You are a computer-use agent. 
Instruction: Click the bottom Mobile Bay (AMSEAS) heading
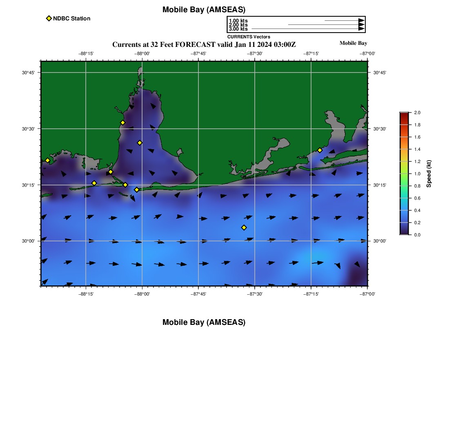pos(204,322)
